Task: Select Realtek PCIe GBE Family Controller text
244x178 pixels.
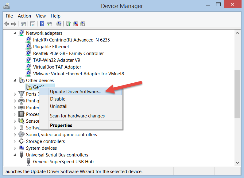Action: tap(68, 53)
